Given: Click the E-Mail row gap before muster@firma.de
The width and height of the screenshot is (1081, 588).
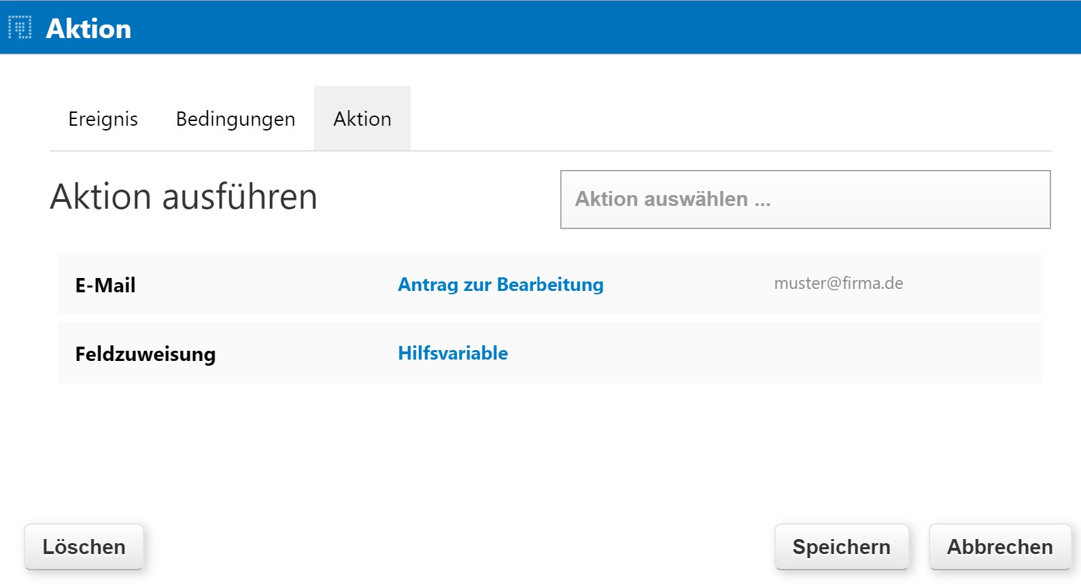Looking at the screenshot, I should (x=687, y=284).
